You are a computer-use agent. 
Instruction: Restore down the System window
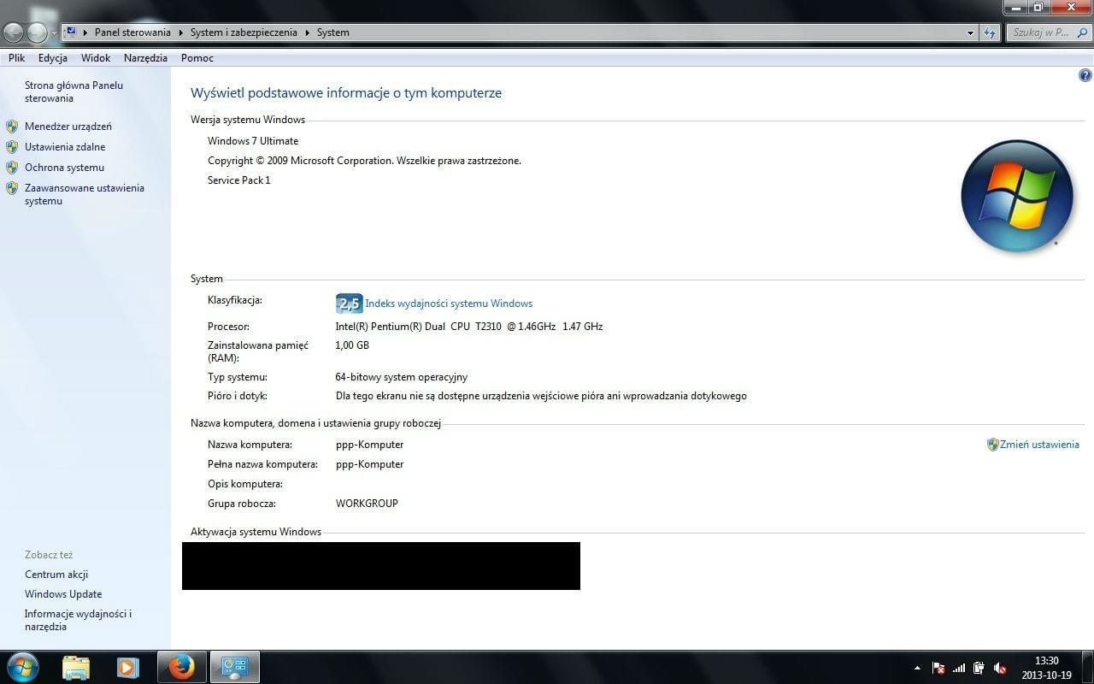pos(1038,7)
